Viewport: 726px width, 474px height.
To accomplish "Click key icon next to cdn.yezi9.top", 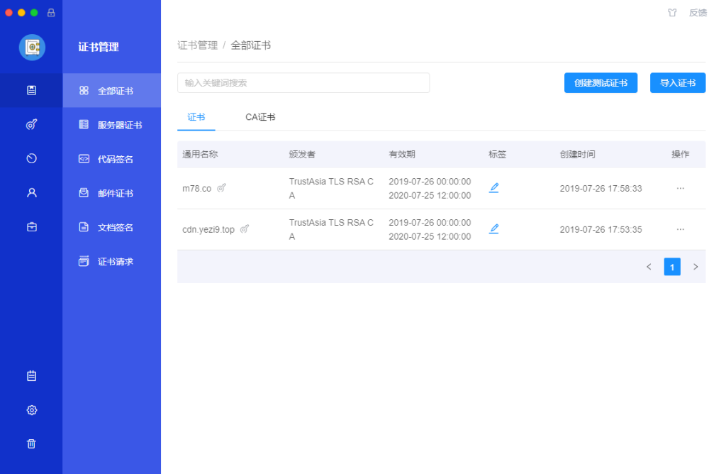I will (245, 229).
